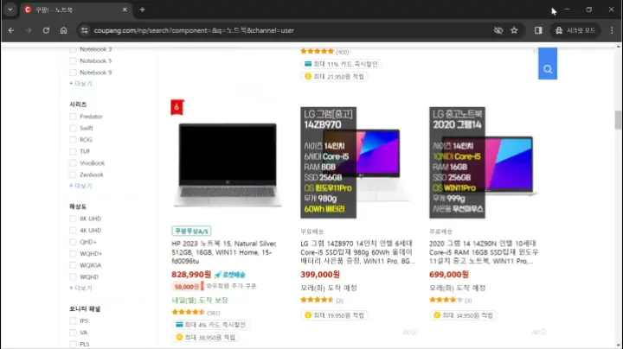This screenshot has height=349, width=623.
Task: Open the browser side panel icon
Action: [x=538, y=30]
